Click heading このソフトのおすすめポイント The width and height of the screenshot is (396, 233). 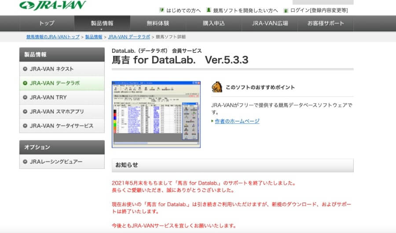point(260,87)
